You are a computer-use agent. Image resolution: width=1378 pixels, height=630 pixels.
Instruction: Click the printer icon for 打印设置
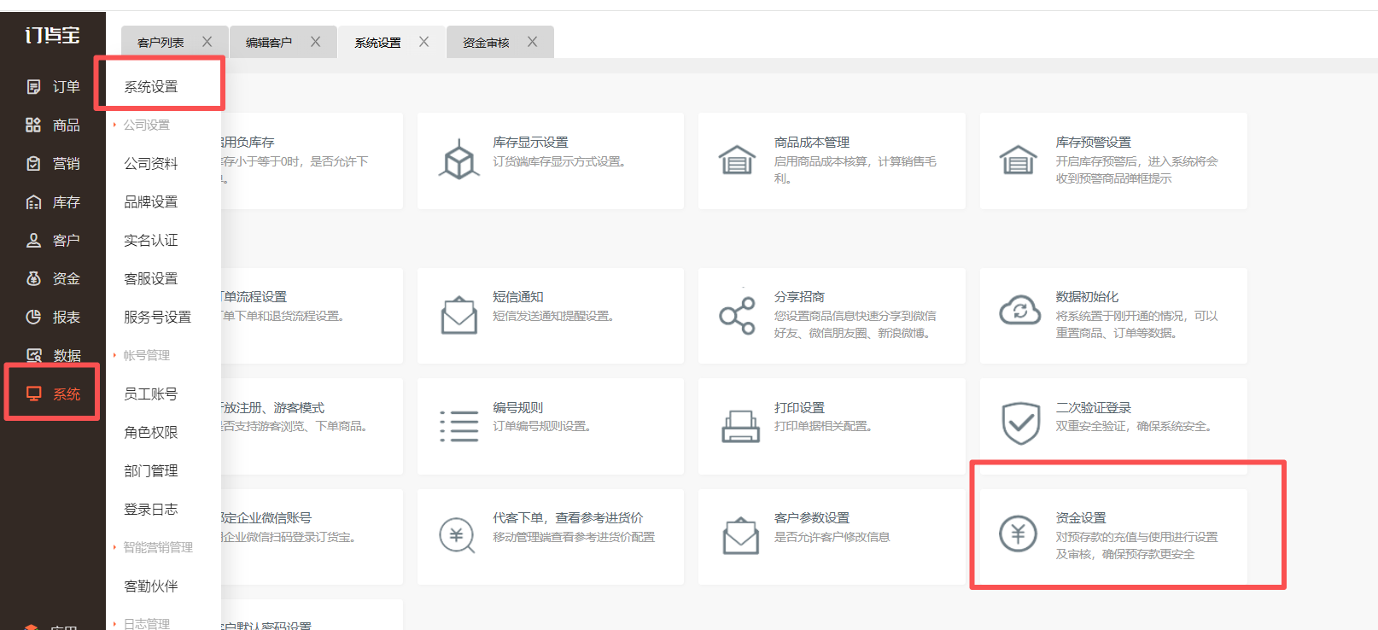pos(740,426)
